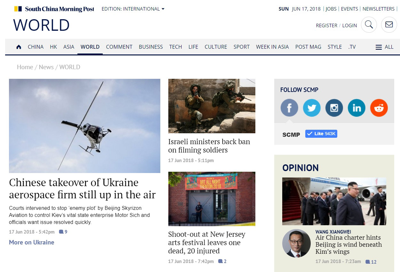Open Israeli ministers back ban headline
This screenshot has height=272, width=400.
point(209,146)
